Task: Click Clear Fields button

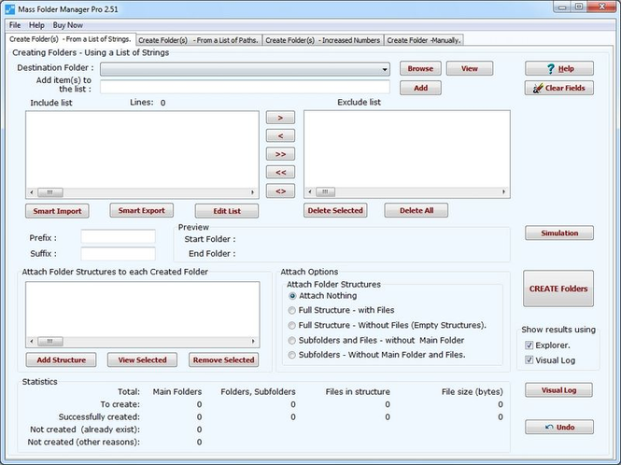Action: pos(558,88)
